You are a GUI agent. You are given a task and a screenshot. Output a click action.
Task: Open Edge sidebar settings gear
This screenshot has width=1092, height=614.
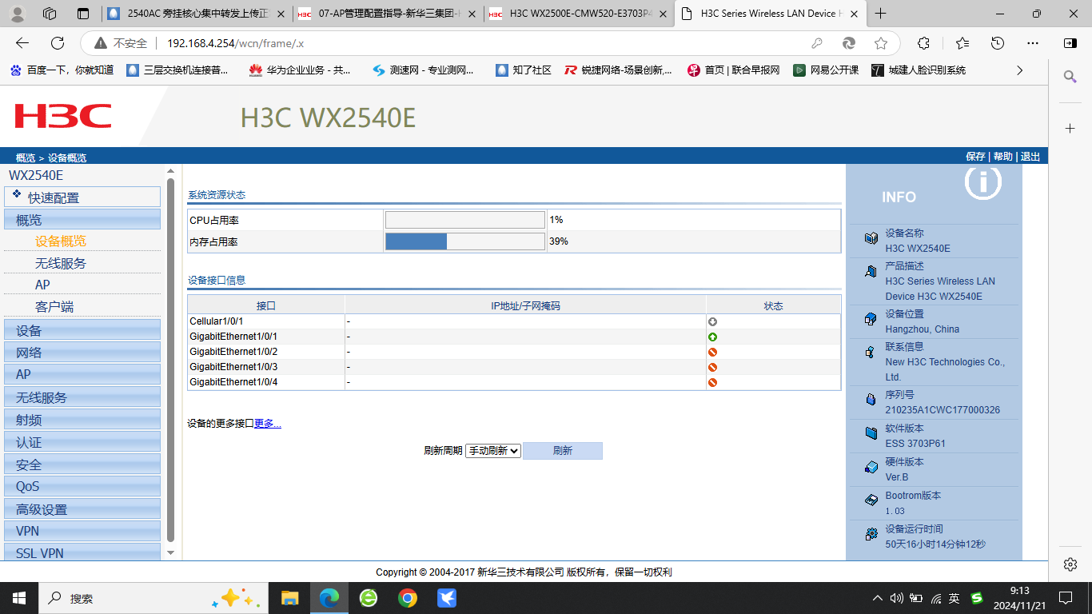click(x=1070, y=564)
